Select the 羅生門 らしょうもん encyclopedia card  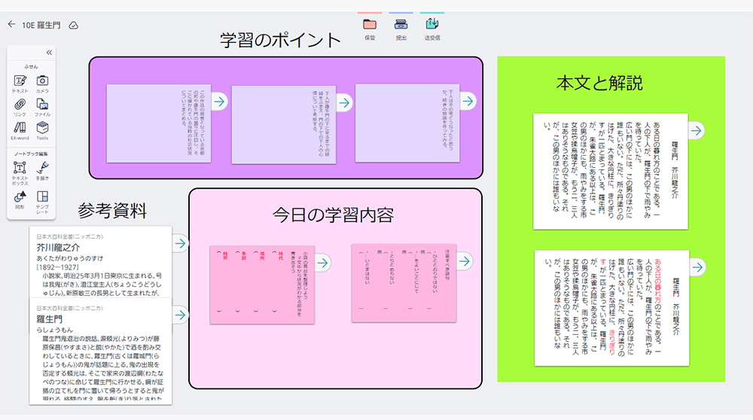click(x=100, y=352)
